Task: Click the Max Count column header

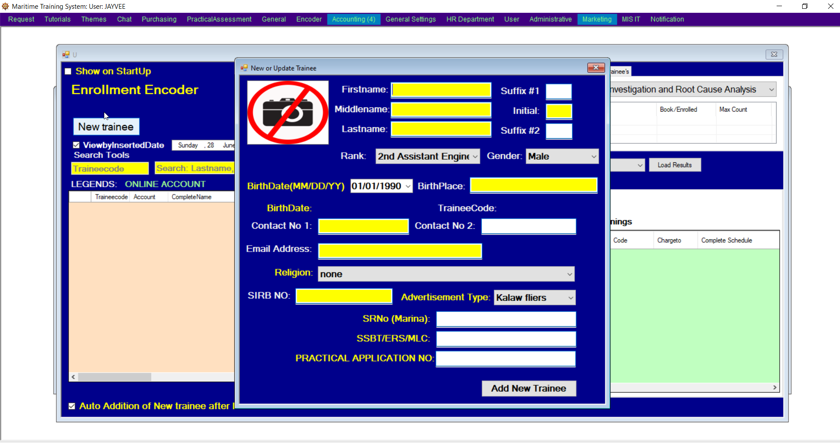Action: (744, 110)
